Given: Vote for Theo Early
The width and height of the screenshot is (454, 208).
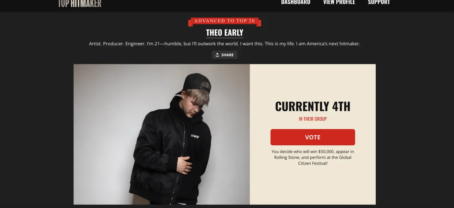Looking at the screenshot, I should point(313,137).
